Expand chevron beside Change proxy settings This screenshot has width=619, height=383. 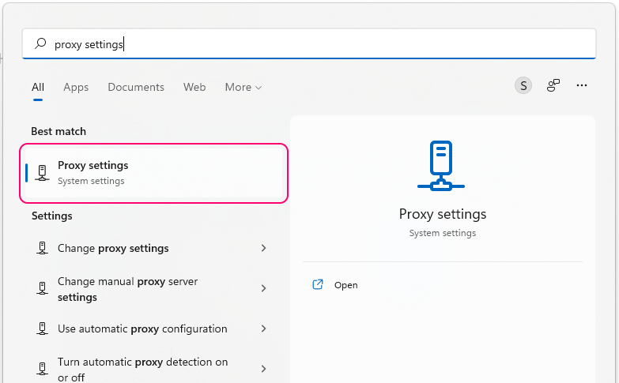pos(263,248)
